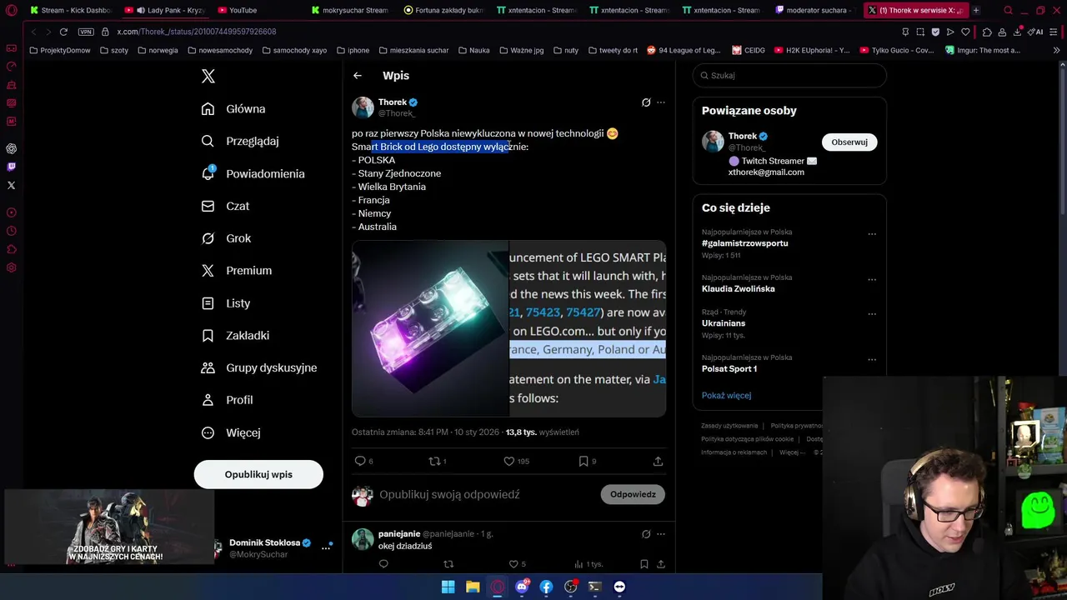Open the Aria AI toolbar button
Viewport: 1067px width, 600px height.
pyautogui.click(x=1036, y=32)
